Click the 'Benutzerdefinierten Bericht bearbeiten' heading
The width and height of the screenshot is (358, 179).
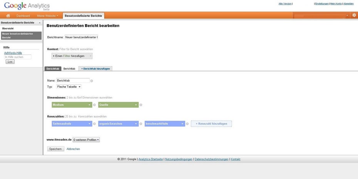point(83,26)
